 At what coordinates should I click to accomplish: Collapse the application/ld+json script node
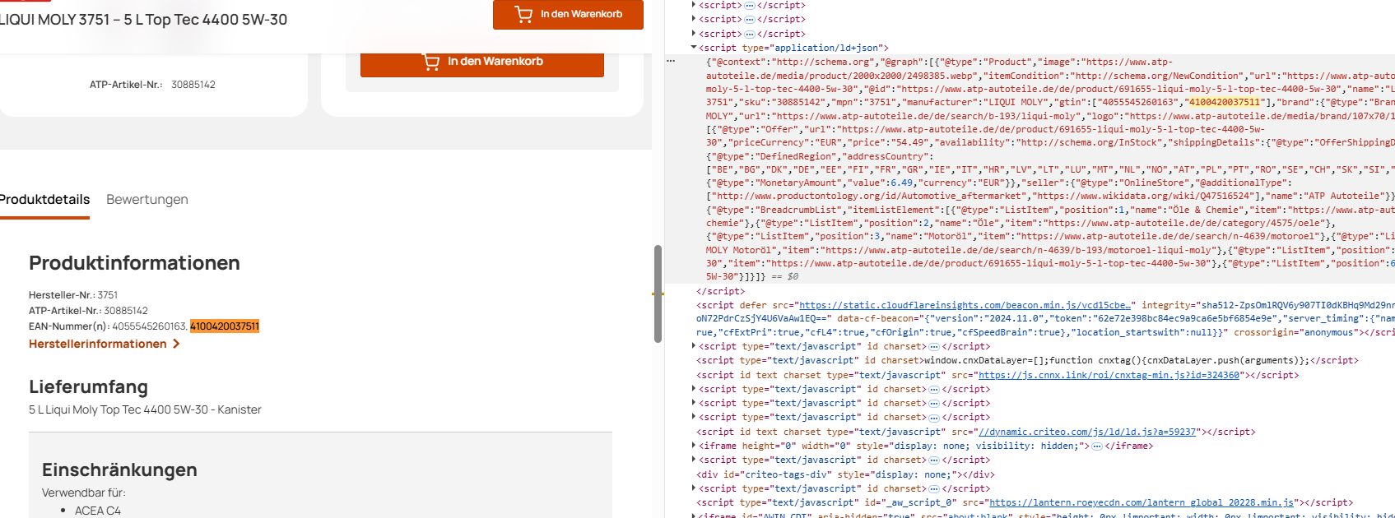coord(694,48)
